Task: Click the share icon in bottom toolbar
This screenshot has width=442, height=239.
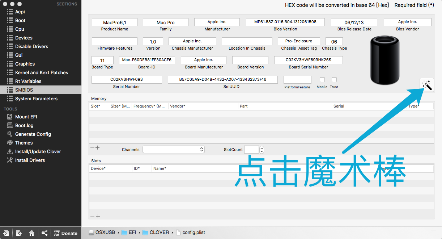Action: tap(44, 233)
